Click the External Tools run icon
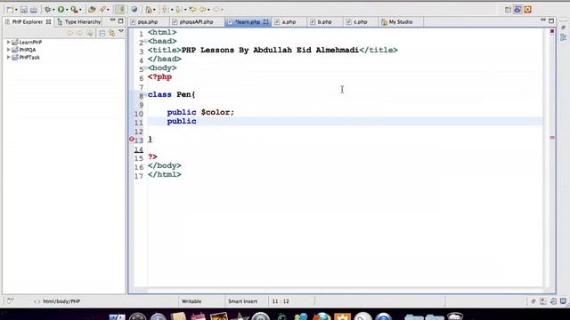 [x=74, y=10]
